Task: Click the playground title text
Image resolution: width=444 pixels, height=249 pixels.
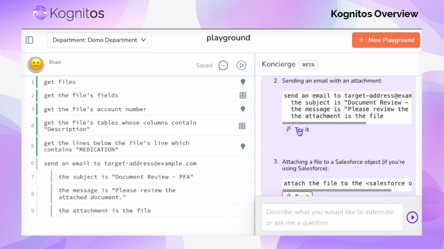Action: [228, 38]
